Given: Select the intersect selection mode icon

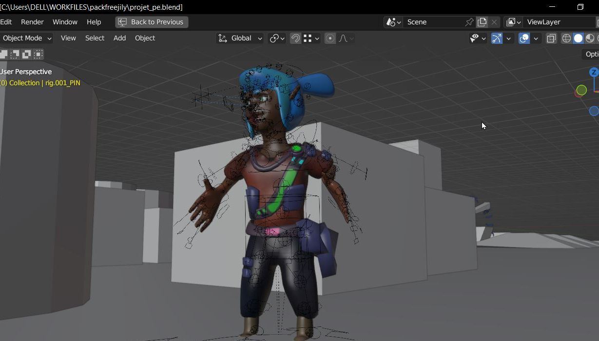Looking at the screenshot, I should [x=39, y=54].
